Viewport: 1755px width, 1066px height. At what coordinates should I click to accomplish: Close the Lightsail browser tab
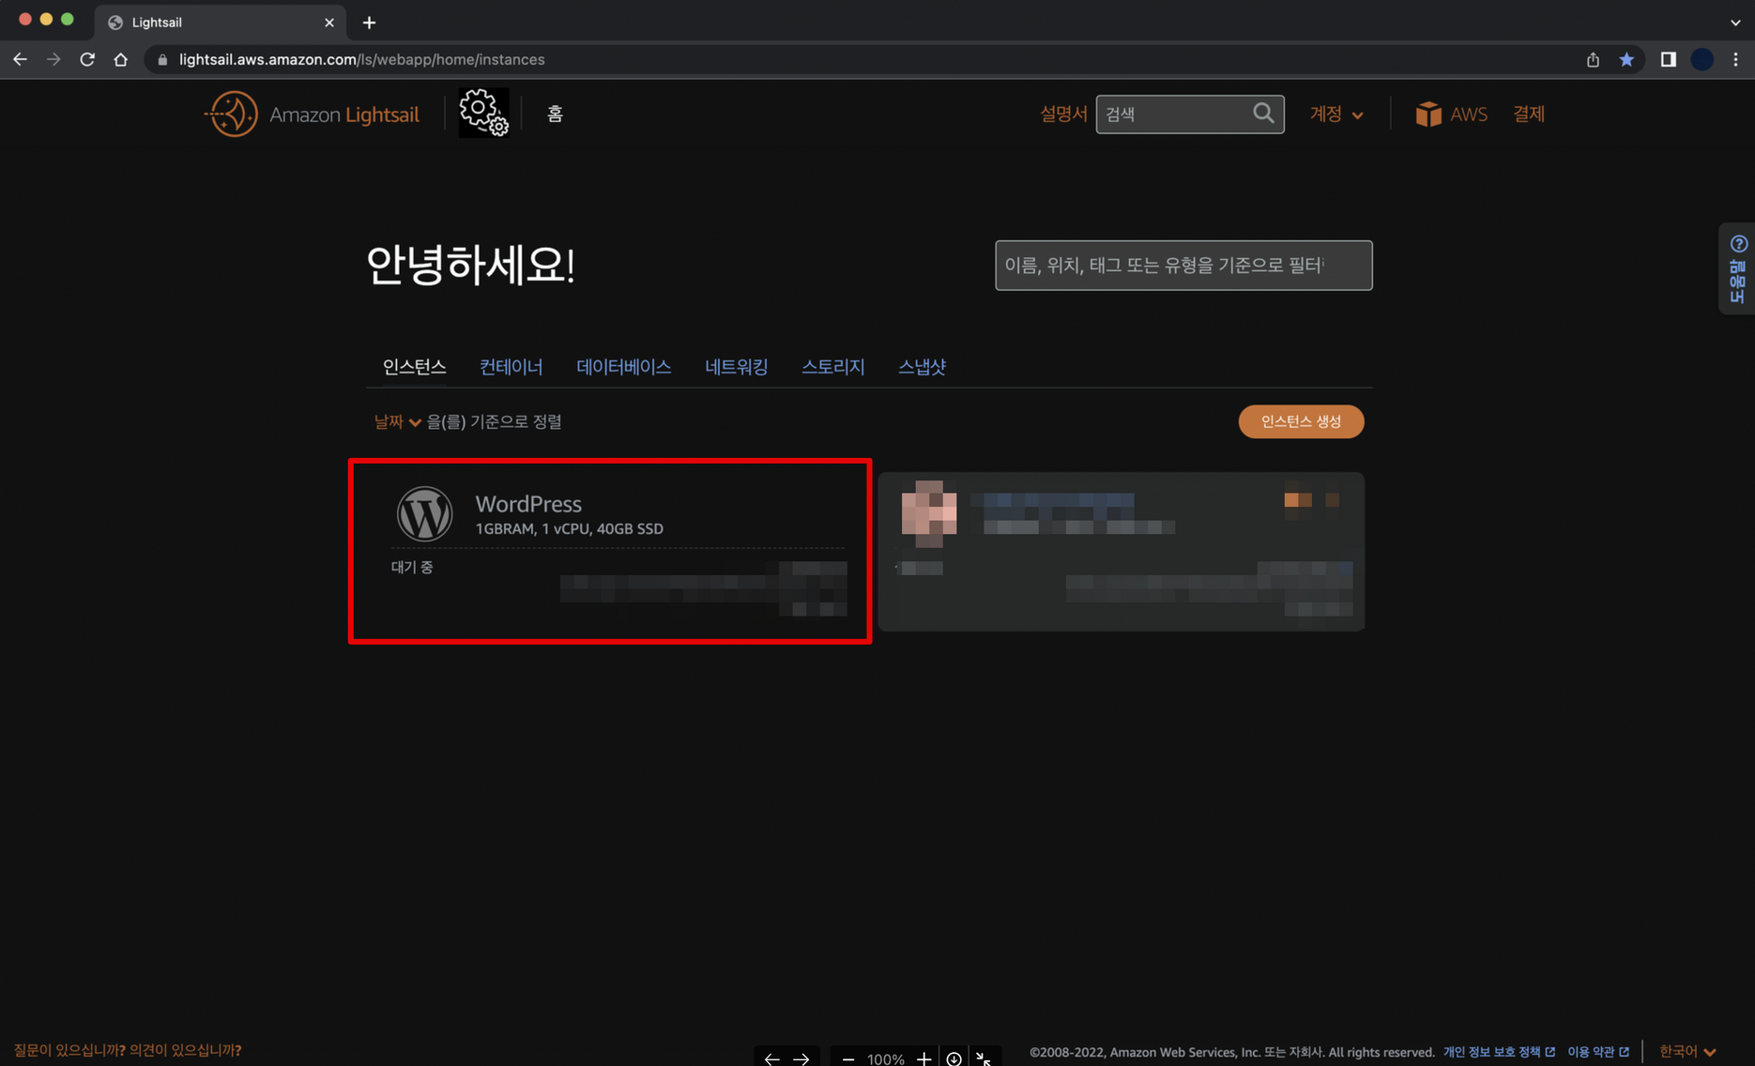[328, 23]
